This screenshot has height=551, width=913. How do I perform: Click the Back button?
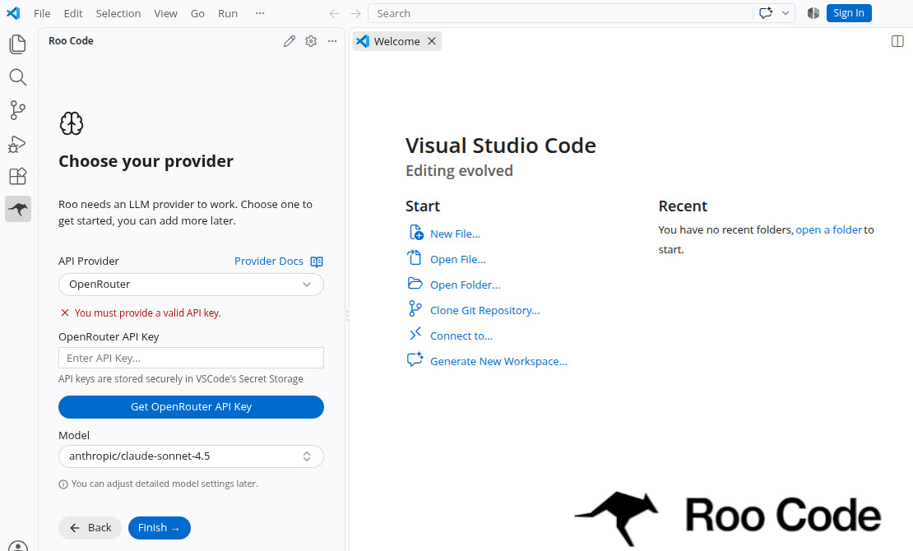click(90, 528)
